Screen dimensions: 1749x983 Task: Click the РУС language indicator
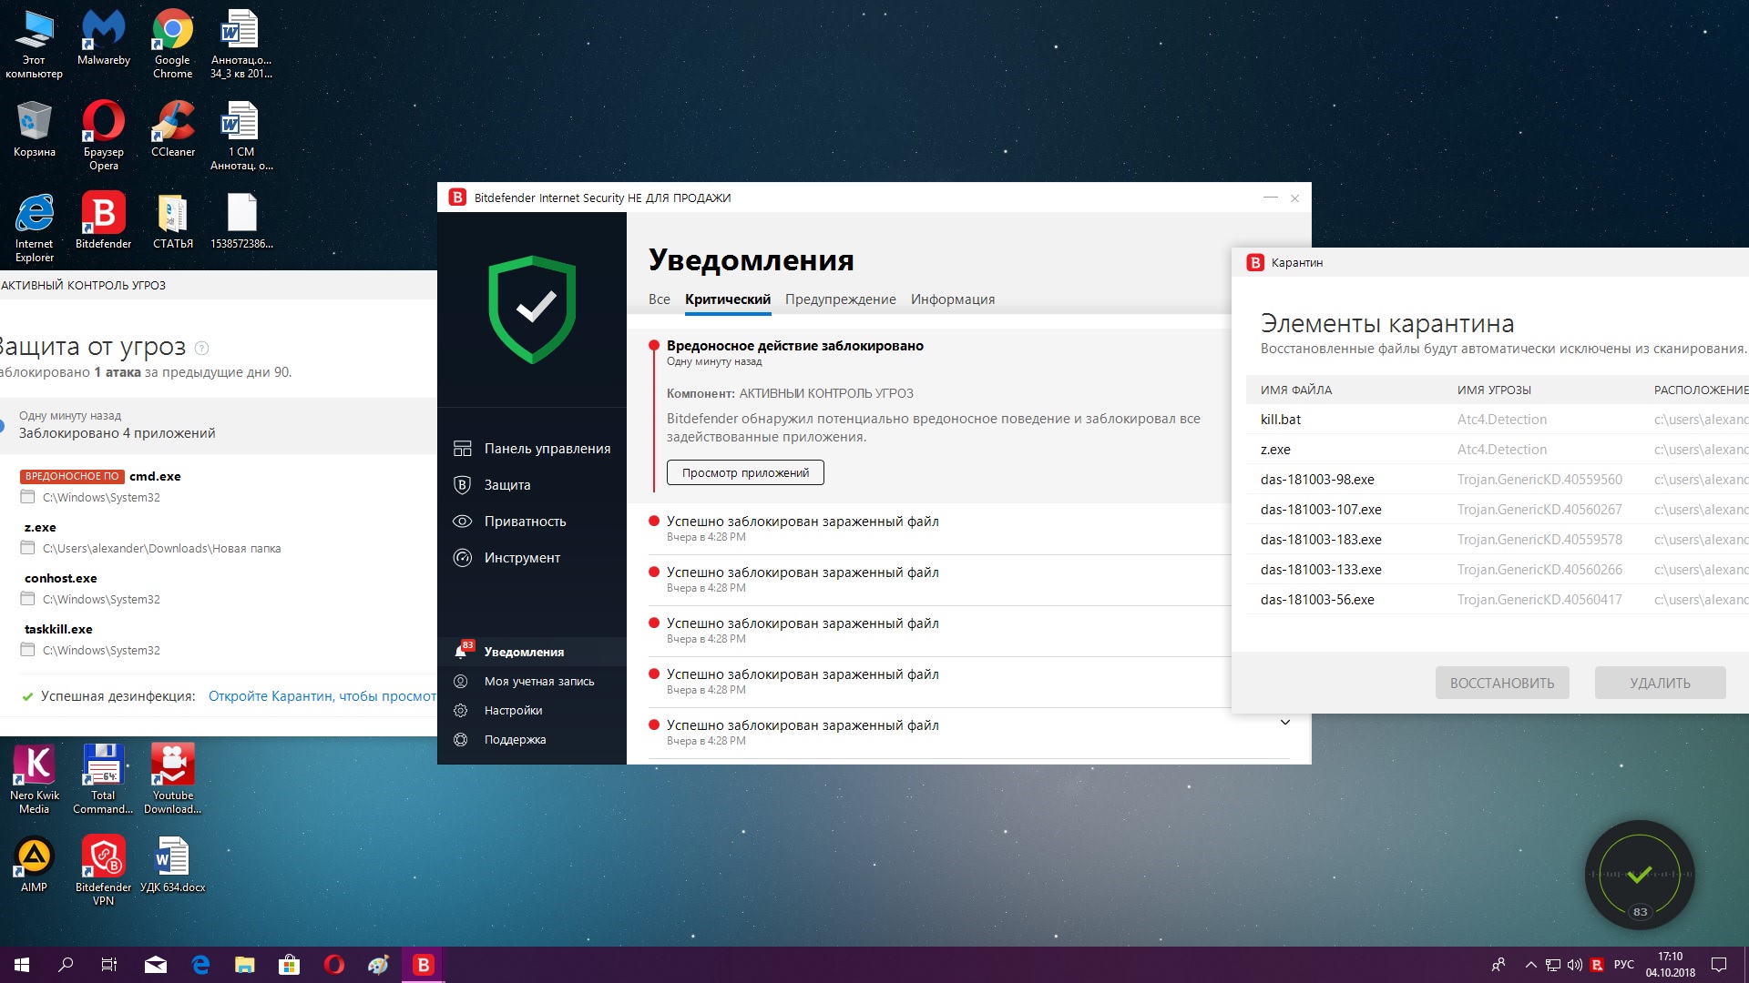tap(1624, 965)
